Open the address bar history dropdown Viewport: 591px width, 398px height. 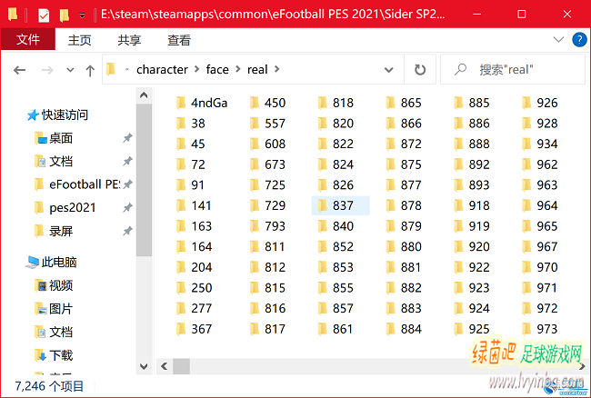(388, 70)
